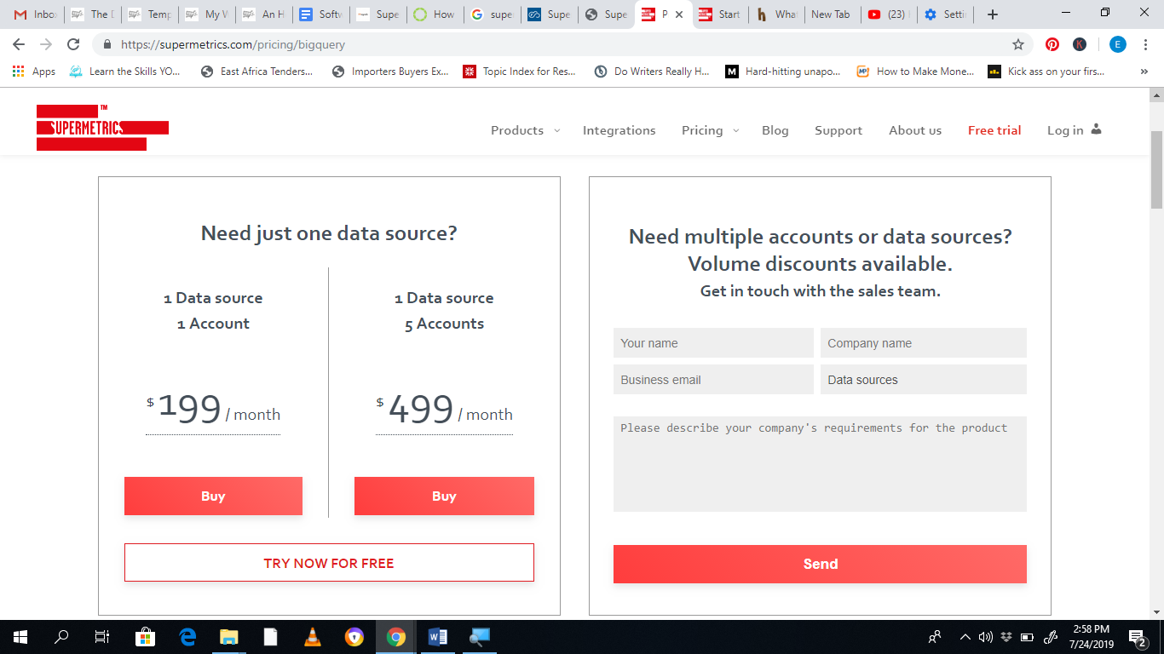Screen dimensions: 1164x654
Task: Switch to Microsoft Word on taskbar
Action: 438,636
